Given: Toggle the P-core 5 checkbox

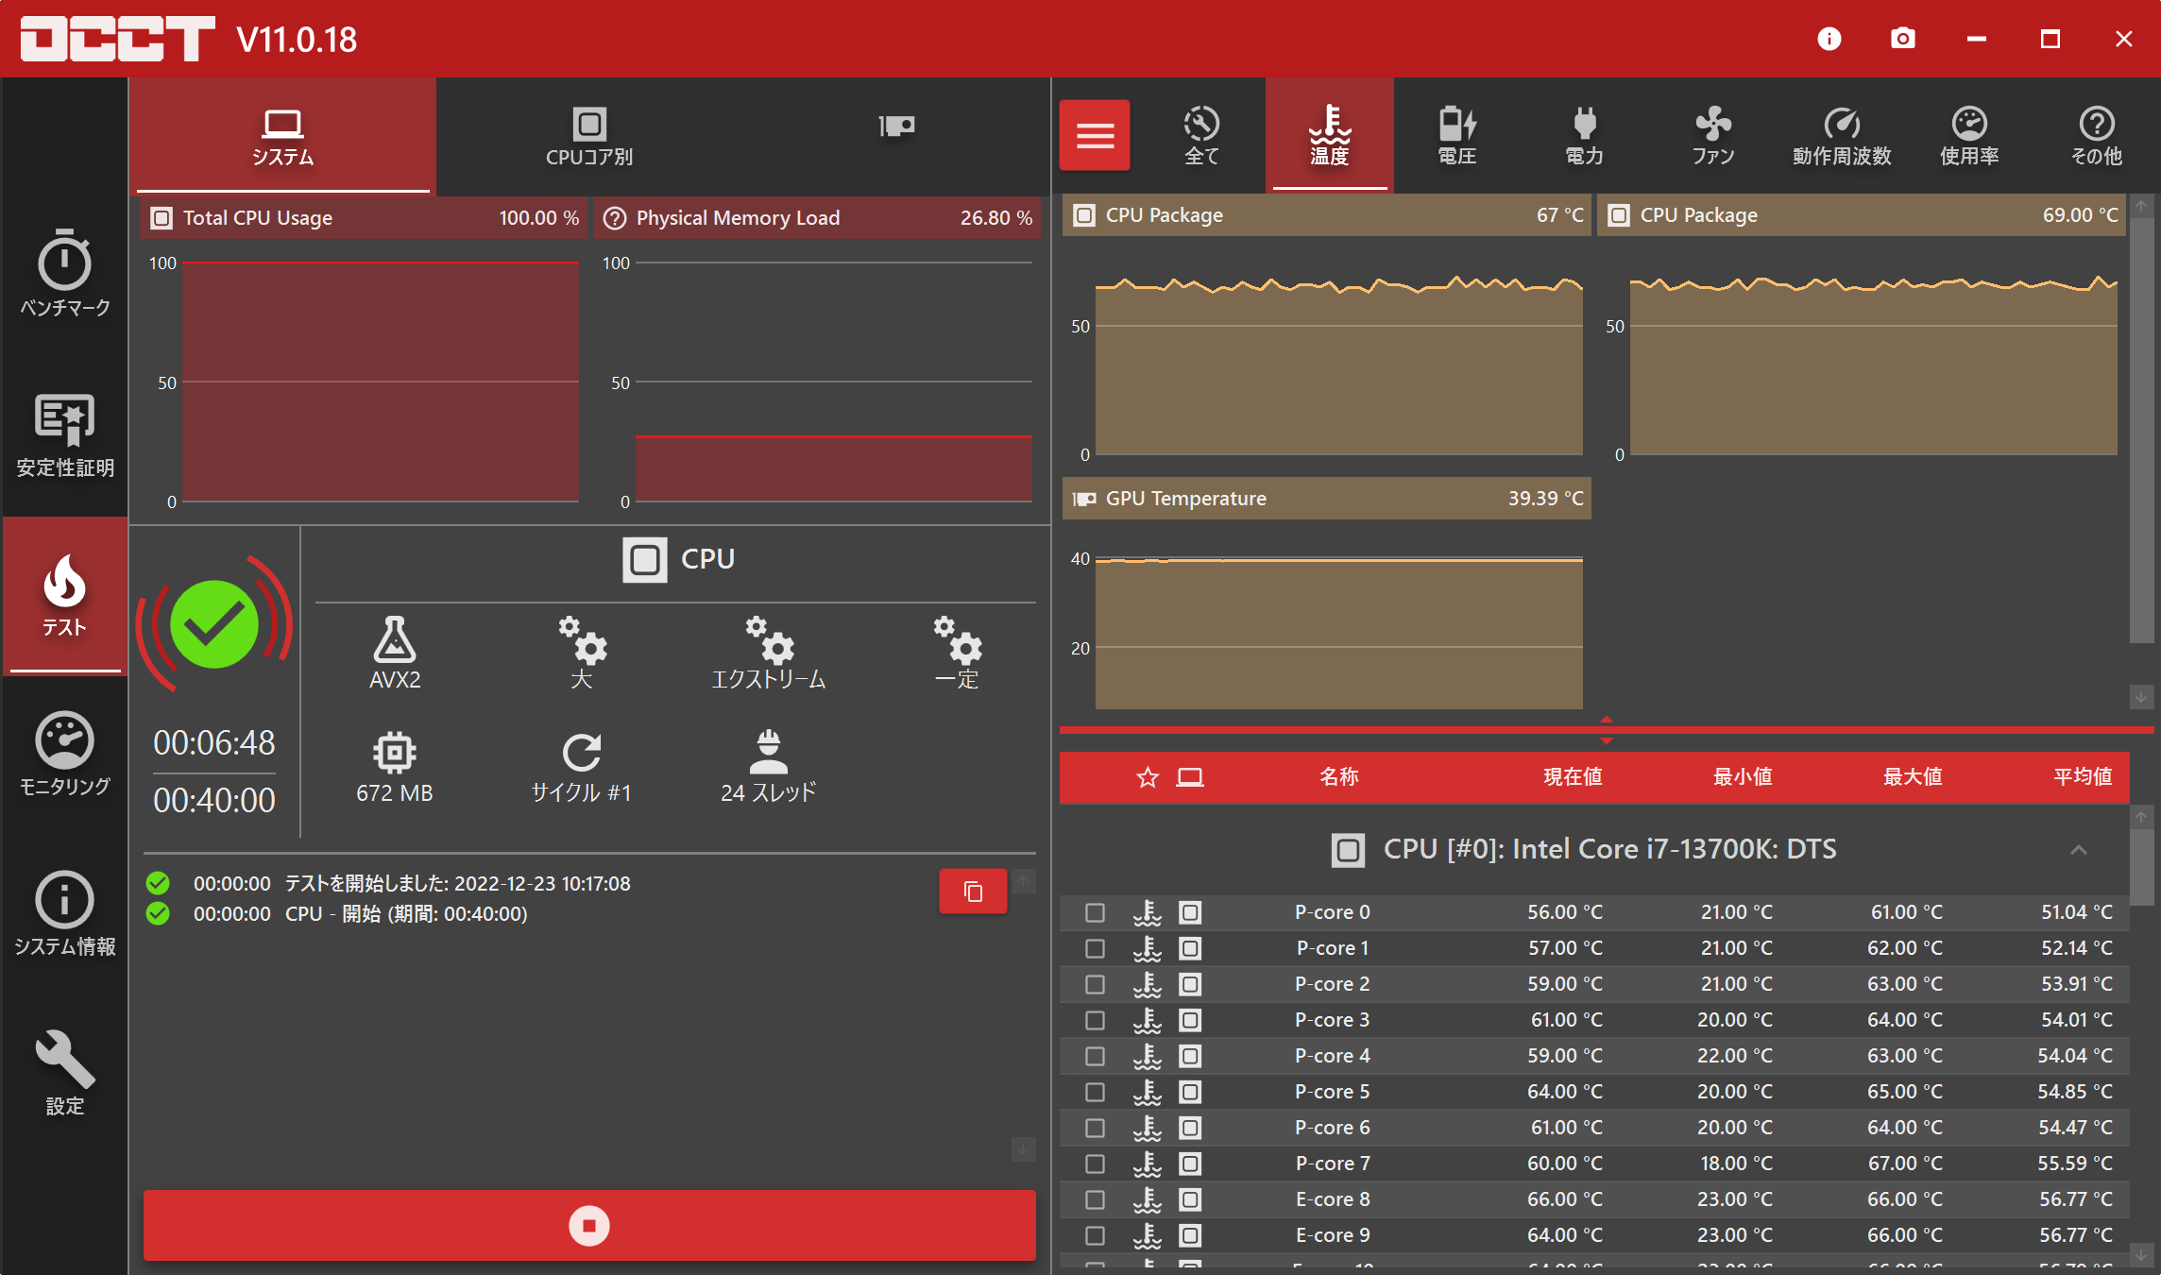Looking at the screenshot, I should [1095, 1092].
